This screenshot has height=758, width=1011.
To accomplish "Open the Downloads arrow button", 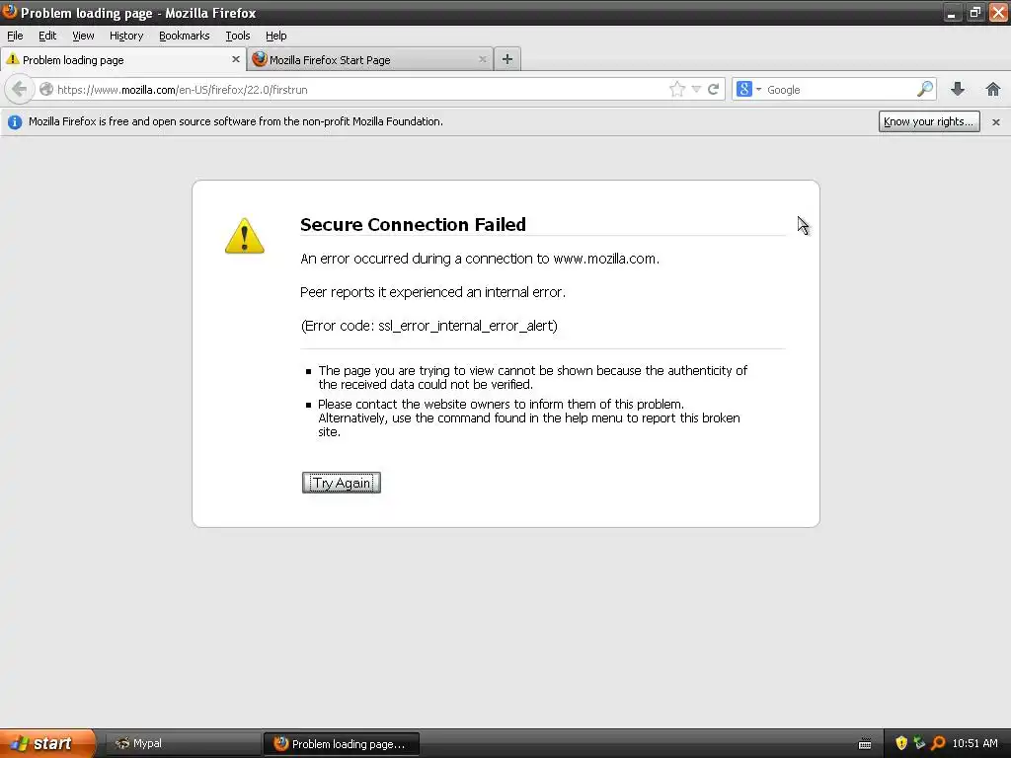I will tap(958, 89).
